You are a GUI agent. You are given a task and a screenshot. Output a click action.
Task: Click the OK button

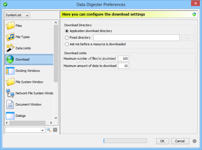pos(162,141)
